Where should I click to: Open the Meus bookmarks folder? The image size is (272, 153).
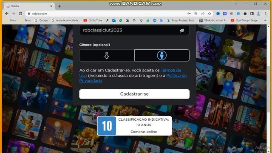pos(11,20)
